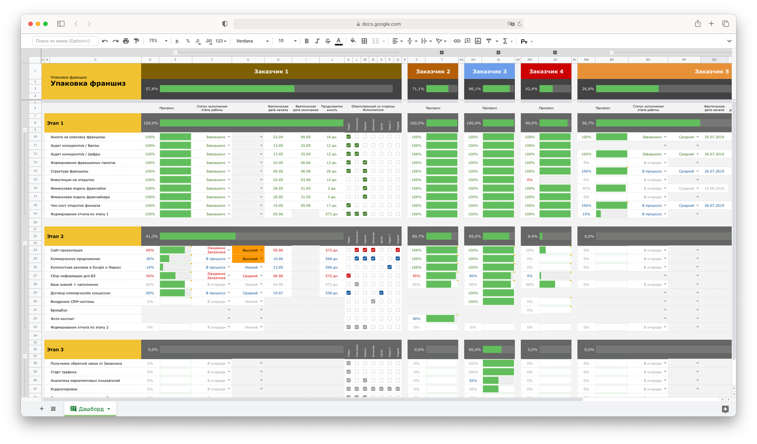Open the 123 number format menu

click(x=221, y=41)
